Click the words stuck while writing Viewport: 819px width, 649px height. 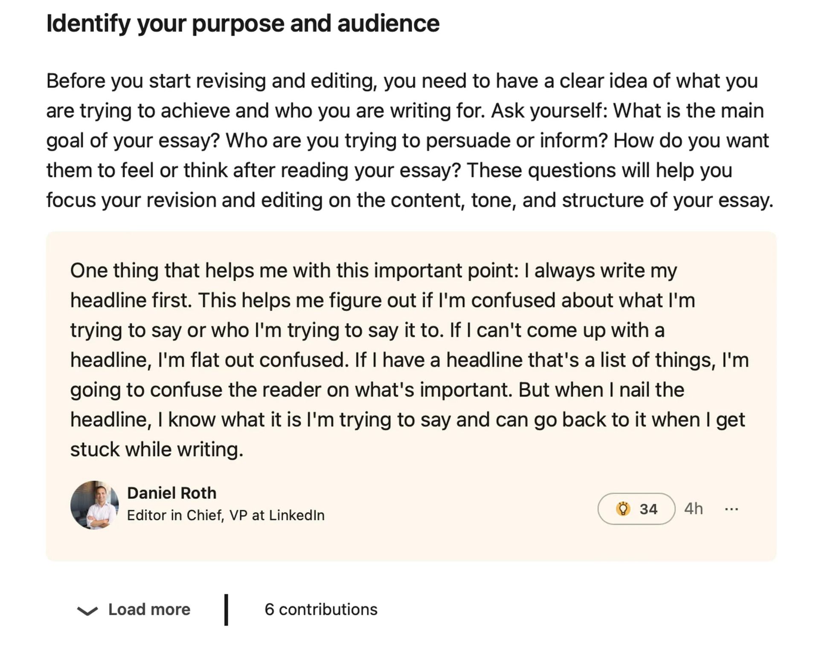click(x=157, y=449)
